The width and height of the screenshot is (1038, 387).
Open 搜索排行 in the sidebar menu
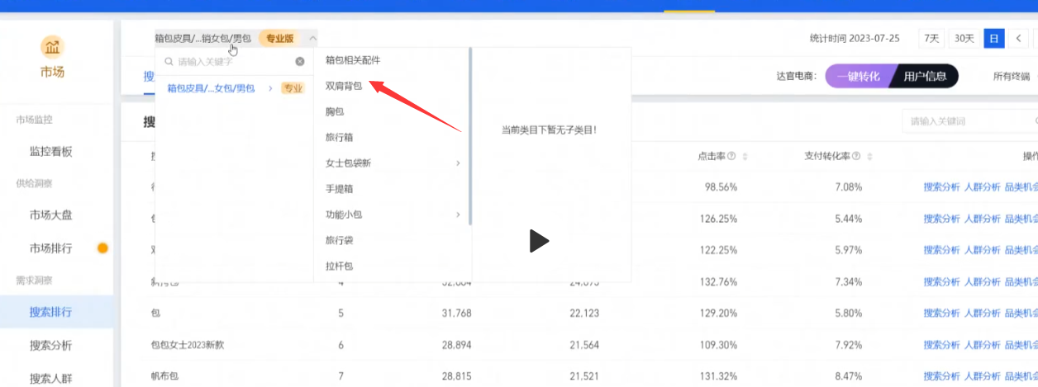pos(51,312)
